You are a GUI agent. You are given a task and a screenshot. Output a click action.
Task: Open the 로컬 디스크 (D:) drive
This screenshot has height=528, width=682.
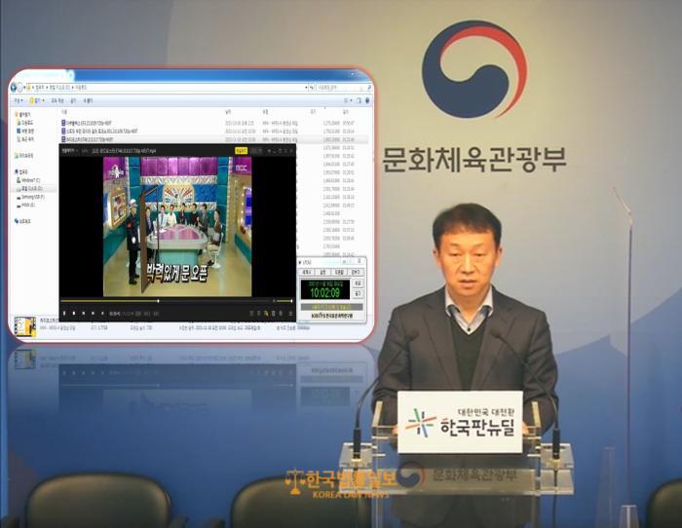click(x=30, y=188)
